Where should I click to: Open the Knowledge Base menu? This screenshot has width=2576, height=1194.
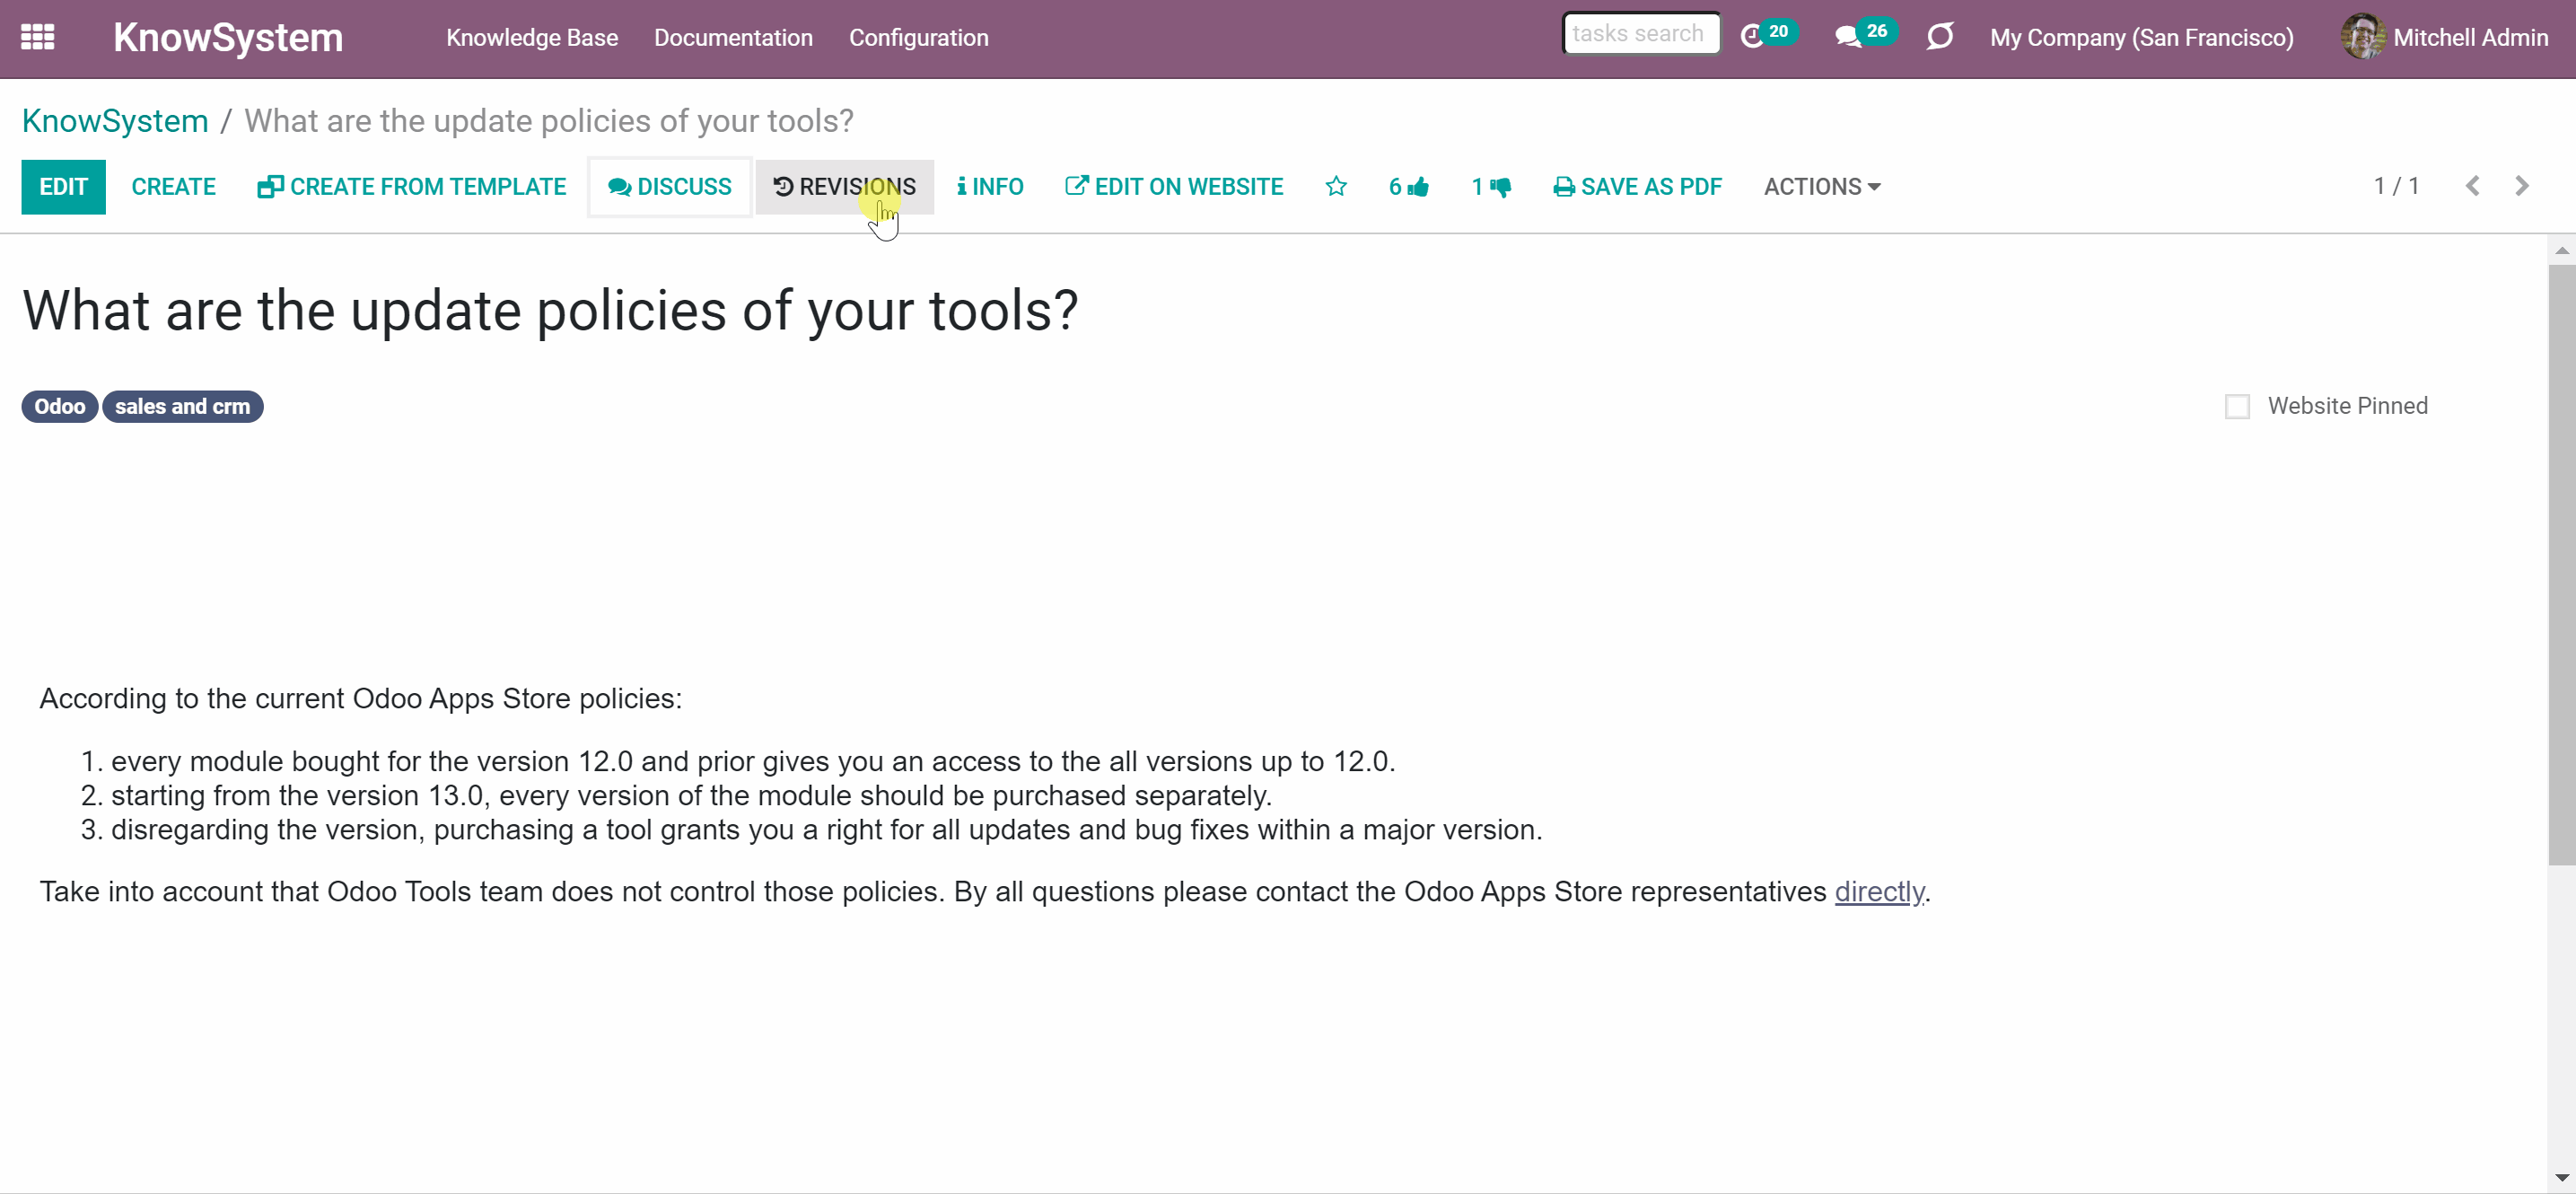pyautogui.click(x=532, y=38)
